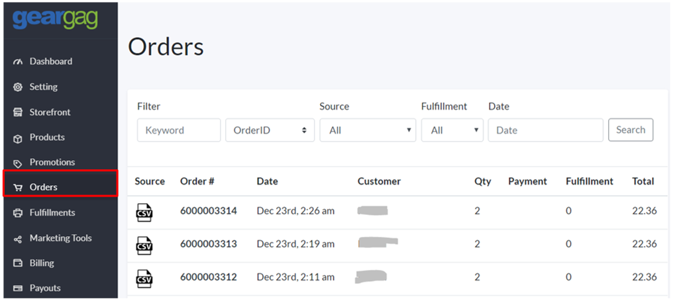Click the Promotions tag icon
This screenshot has width=675, height=301.
coord(18,163)
